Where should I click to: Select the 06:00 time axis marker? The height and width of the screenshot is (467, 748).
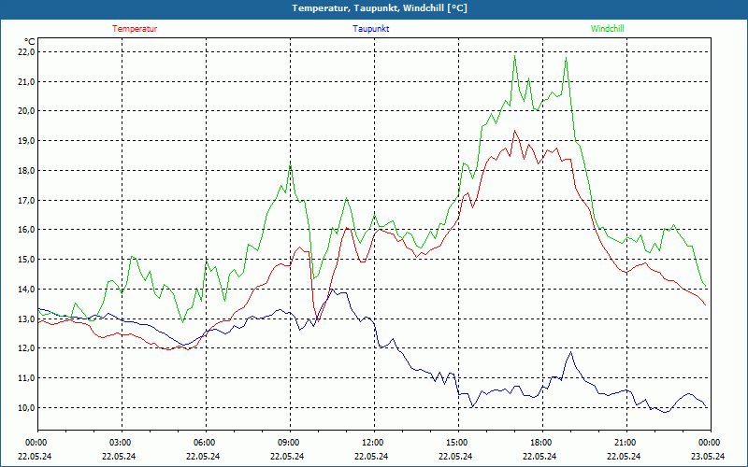[x=204, y=443]
